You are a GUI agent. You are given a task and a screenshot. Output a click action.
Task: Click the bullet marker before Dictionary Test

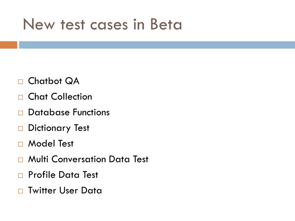[20, 129]
